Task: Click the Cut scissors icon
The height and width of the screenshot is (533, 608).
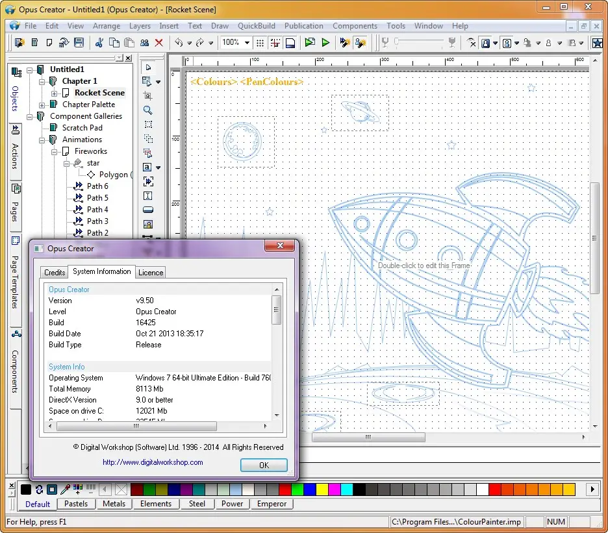Action: click(99, 43)
